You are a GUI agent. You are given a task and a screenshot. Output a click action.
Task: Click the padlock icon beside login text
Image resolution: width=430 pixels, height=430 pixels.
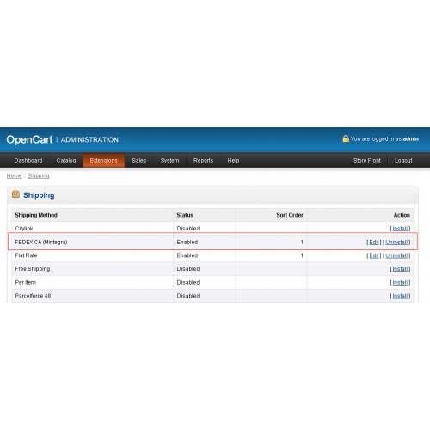(346, 138)
